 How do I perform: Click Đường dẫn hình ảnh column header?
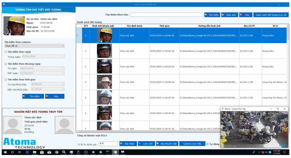(209, 26)
